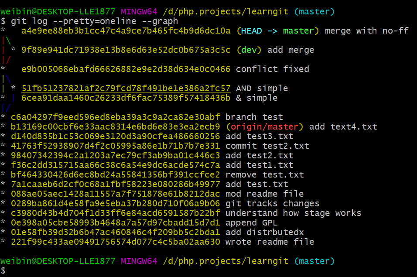Click commit hash a4e9ee88eb3b1cc47c
417x277 pixels.
[126, 31]
